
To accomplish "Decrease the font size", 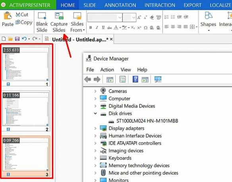I will point(145,17).
